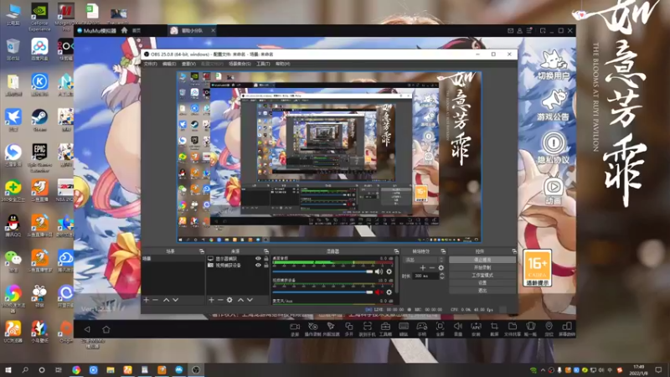Unmute the video capture device red speaker
The image size is (670, 377).
click(379, 292)
